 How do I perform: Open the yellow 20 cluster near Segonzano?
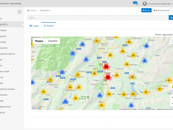pos(129,42)
